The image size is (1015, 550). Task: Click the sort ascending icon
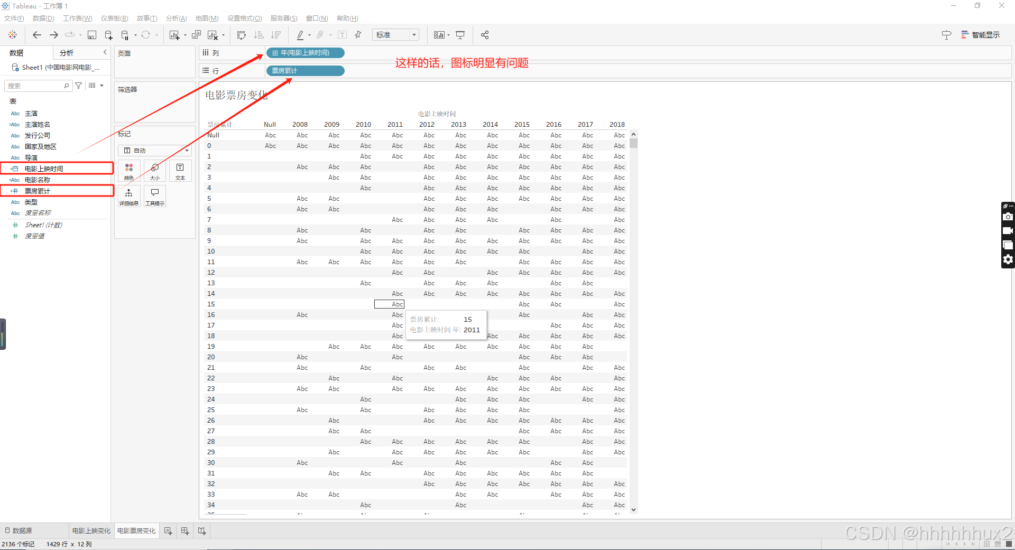pyautogui.click(x=259, y=35)
